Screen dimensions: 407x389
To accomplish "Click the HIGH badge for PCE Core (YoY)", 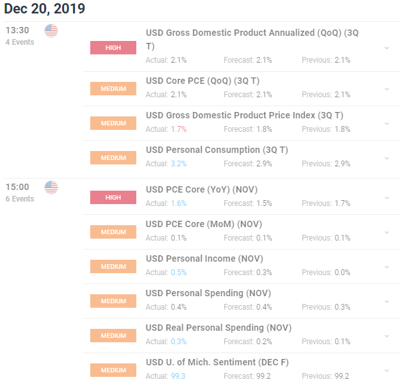I will [113, 198].
